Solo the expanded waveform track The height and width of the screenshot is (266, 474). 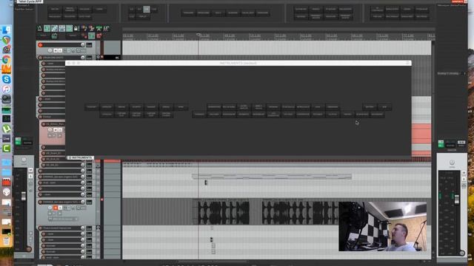click(60, 208)
